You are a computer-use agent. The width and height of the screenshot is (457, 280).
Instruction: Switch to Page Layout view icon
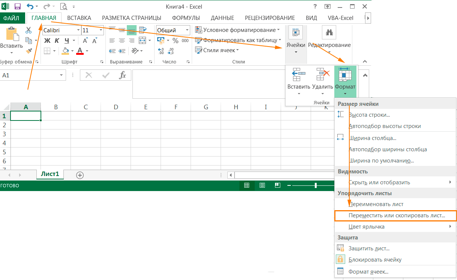tap(262, 185)
